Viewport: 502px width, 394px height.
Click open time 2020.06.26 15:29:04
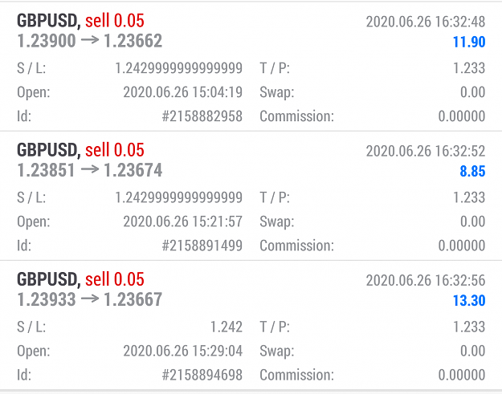183,351
